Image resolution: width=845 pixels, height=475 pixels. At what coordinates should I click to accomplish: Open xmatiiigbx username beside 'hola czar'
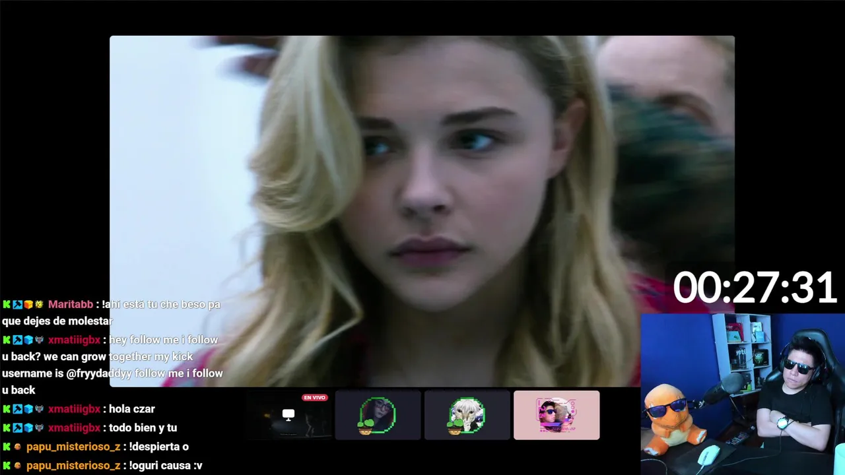[74, 409]
